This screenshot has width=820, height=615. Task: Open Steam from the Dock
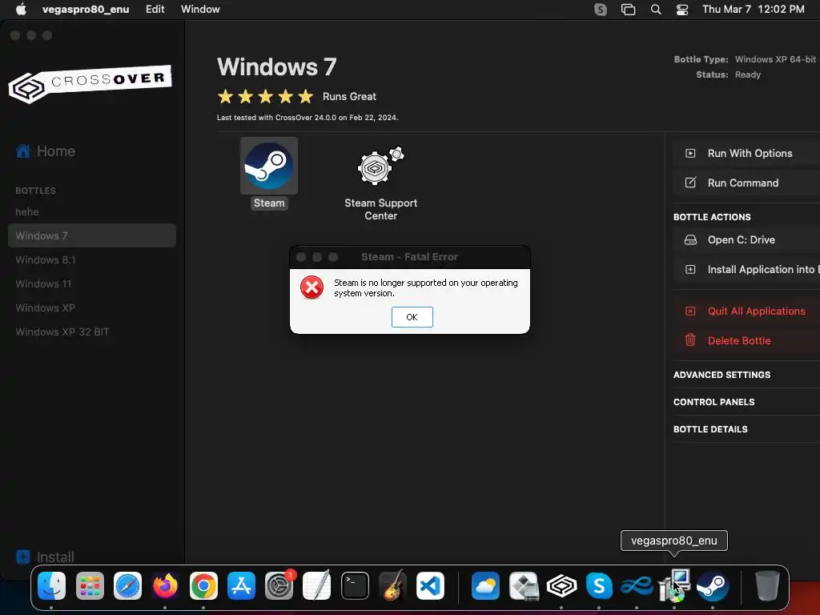pos(713,585)
